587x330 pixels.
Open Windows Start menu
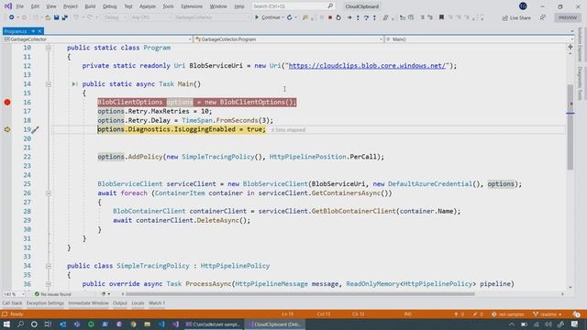pos(6,324)
